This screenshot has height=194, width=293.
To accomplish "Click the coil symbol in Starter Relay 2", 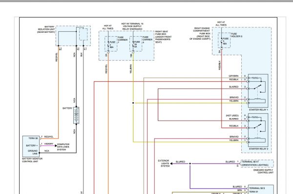I will pos(257,138).
